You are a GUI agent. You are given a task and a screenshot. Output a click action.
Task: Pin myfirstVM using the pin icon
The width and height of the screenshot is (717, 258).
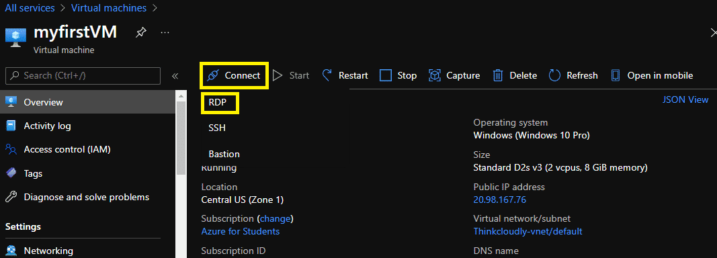[141, 33]
